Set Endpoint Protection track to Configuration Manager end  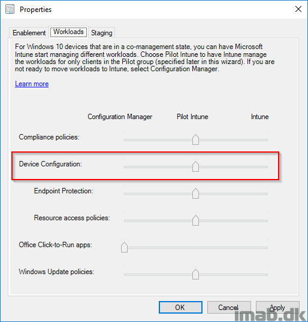point(125,194)
